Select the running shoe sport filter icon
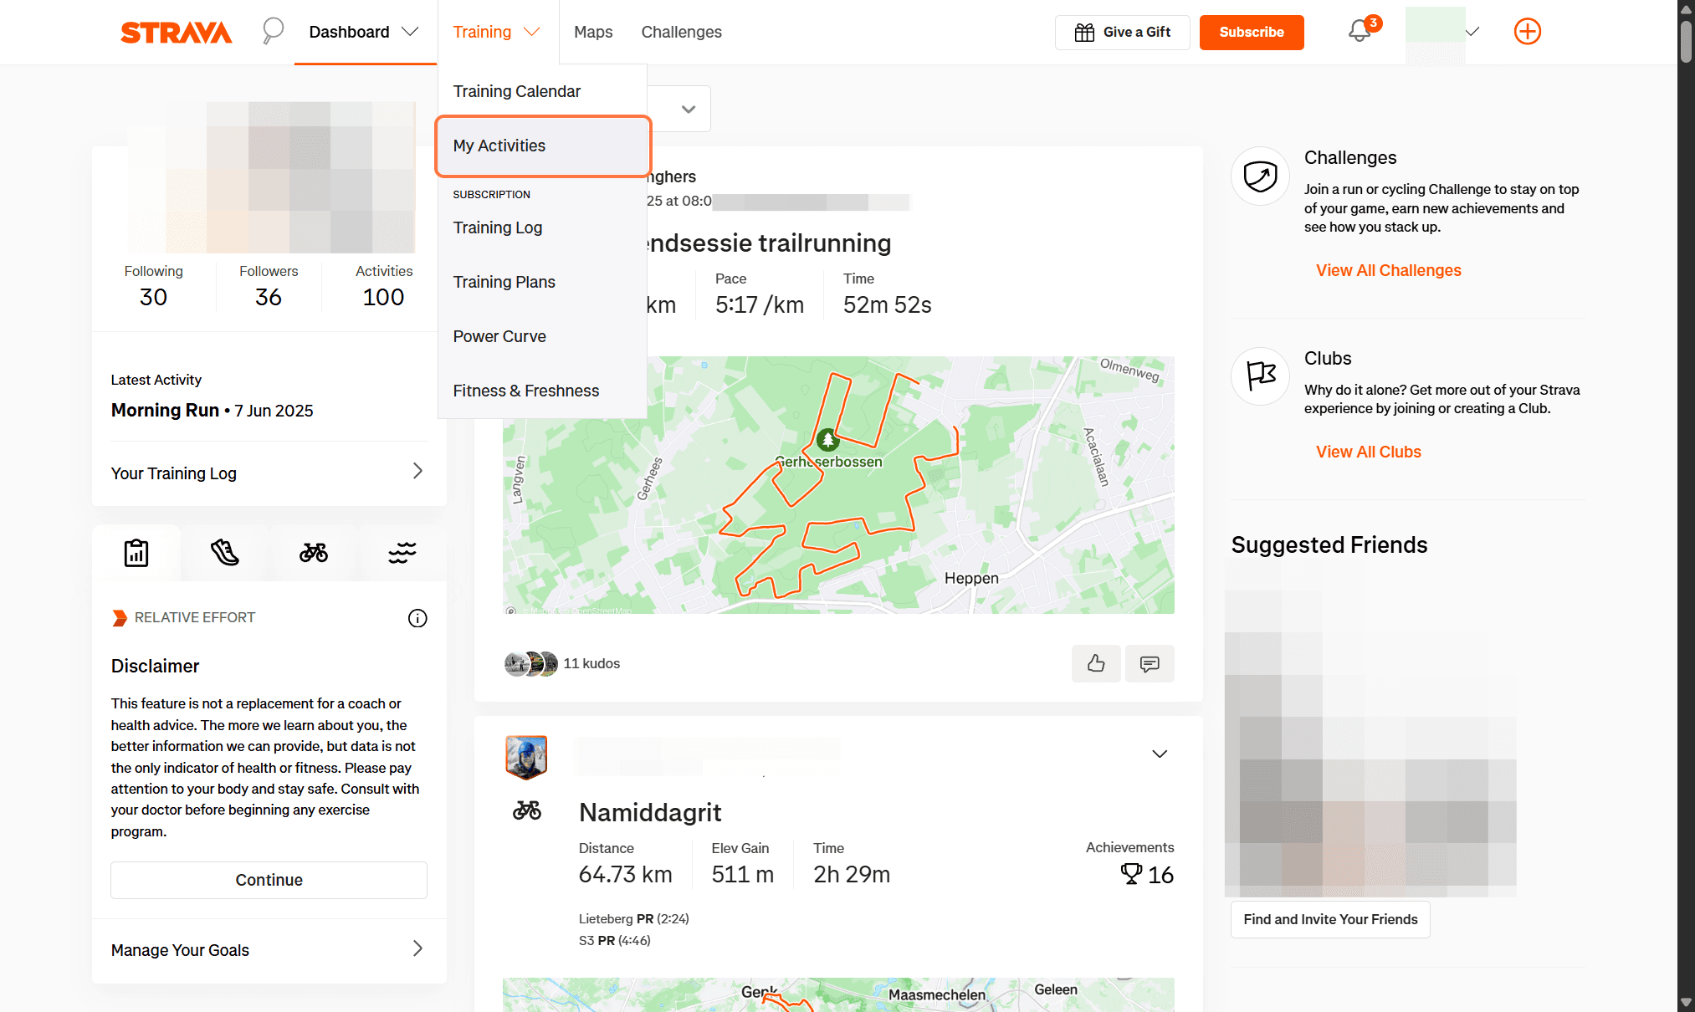The height and width of the screenshot is (1012, 1695). (223, 552)
